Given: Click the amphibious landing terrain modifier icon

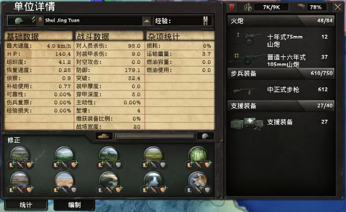Looking at the screenshot, I should click(198, 179).
